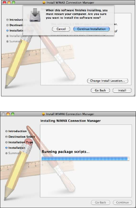Click the dimmed Continue button in lower window
Viewport: 136px width, 208px height.
(x=122, y=202)
